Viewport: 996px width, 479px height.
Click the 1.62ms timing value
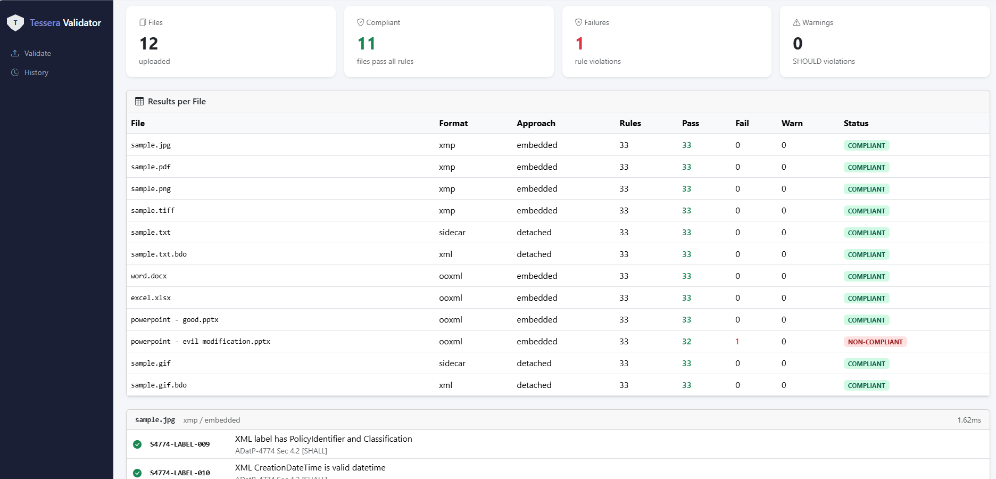[969, 420]
